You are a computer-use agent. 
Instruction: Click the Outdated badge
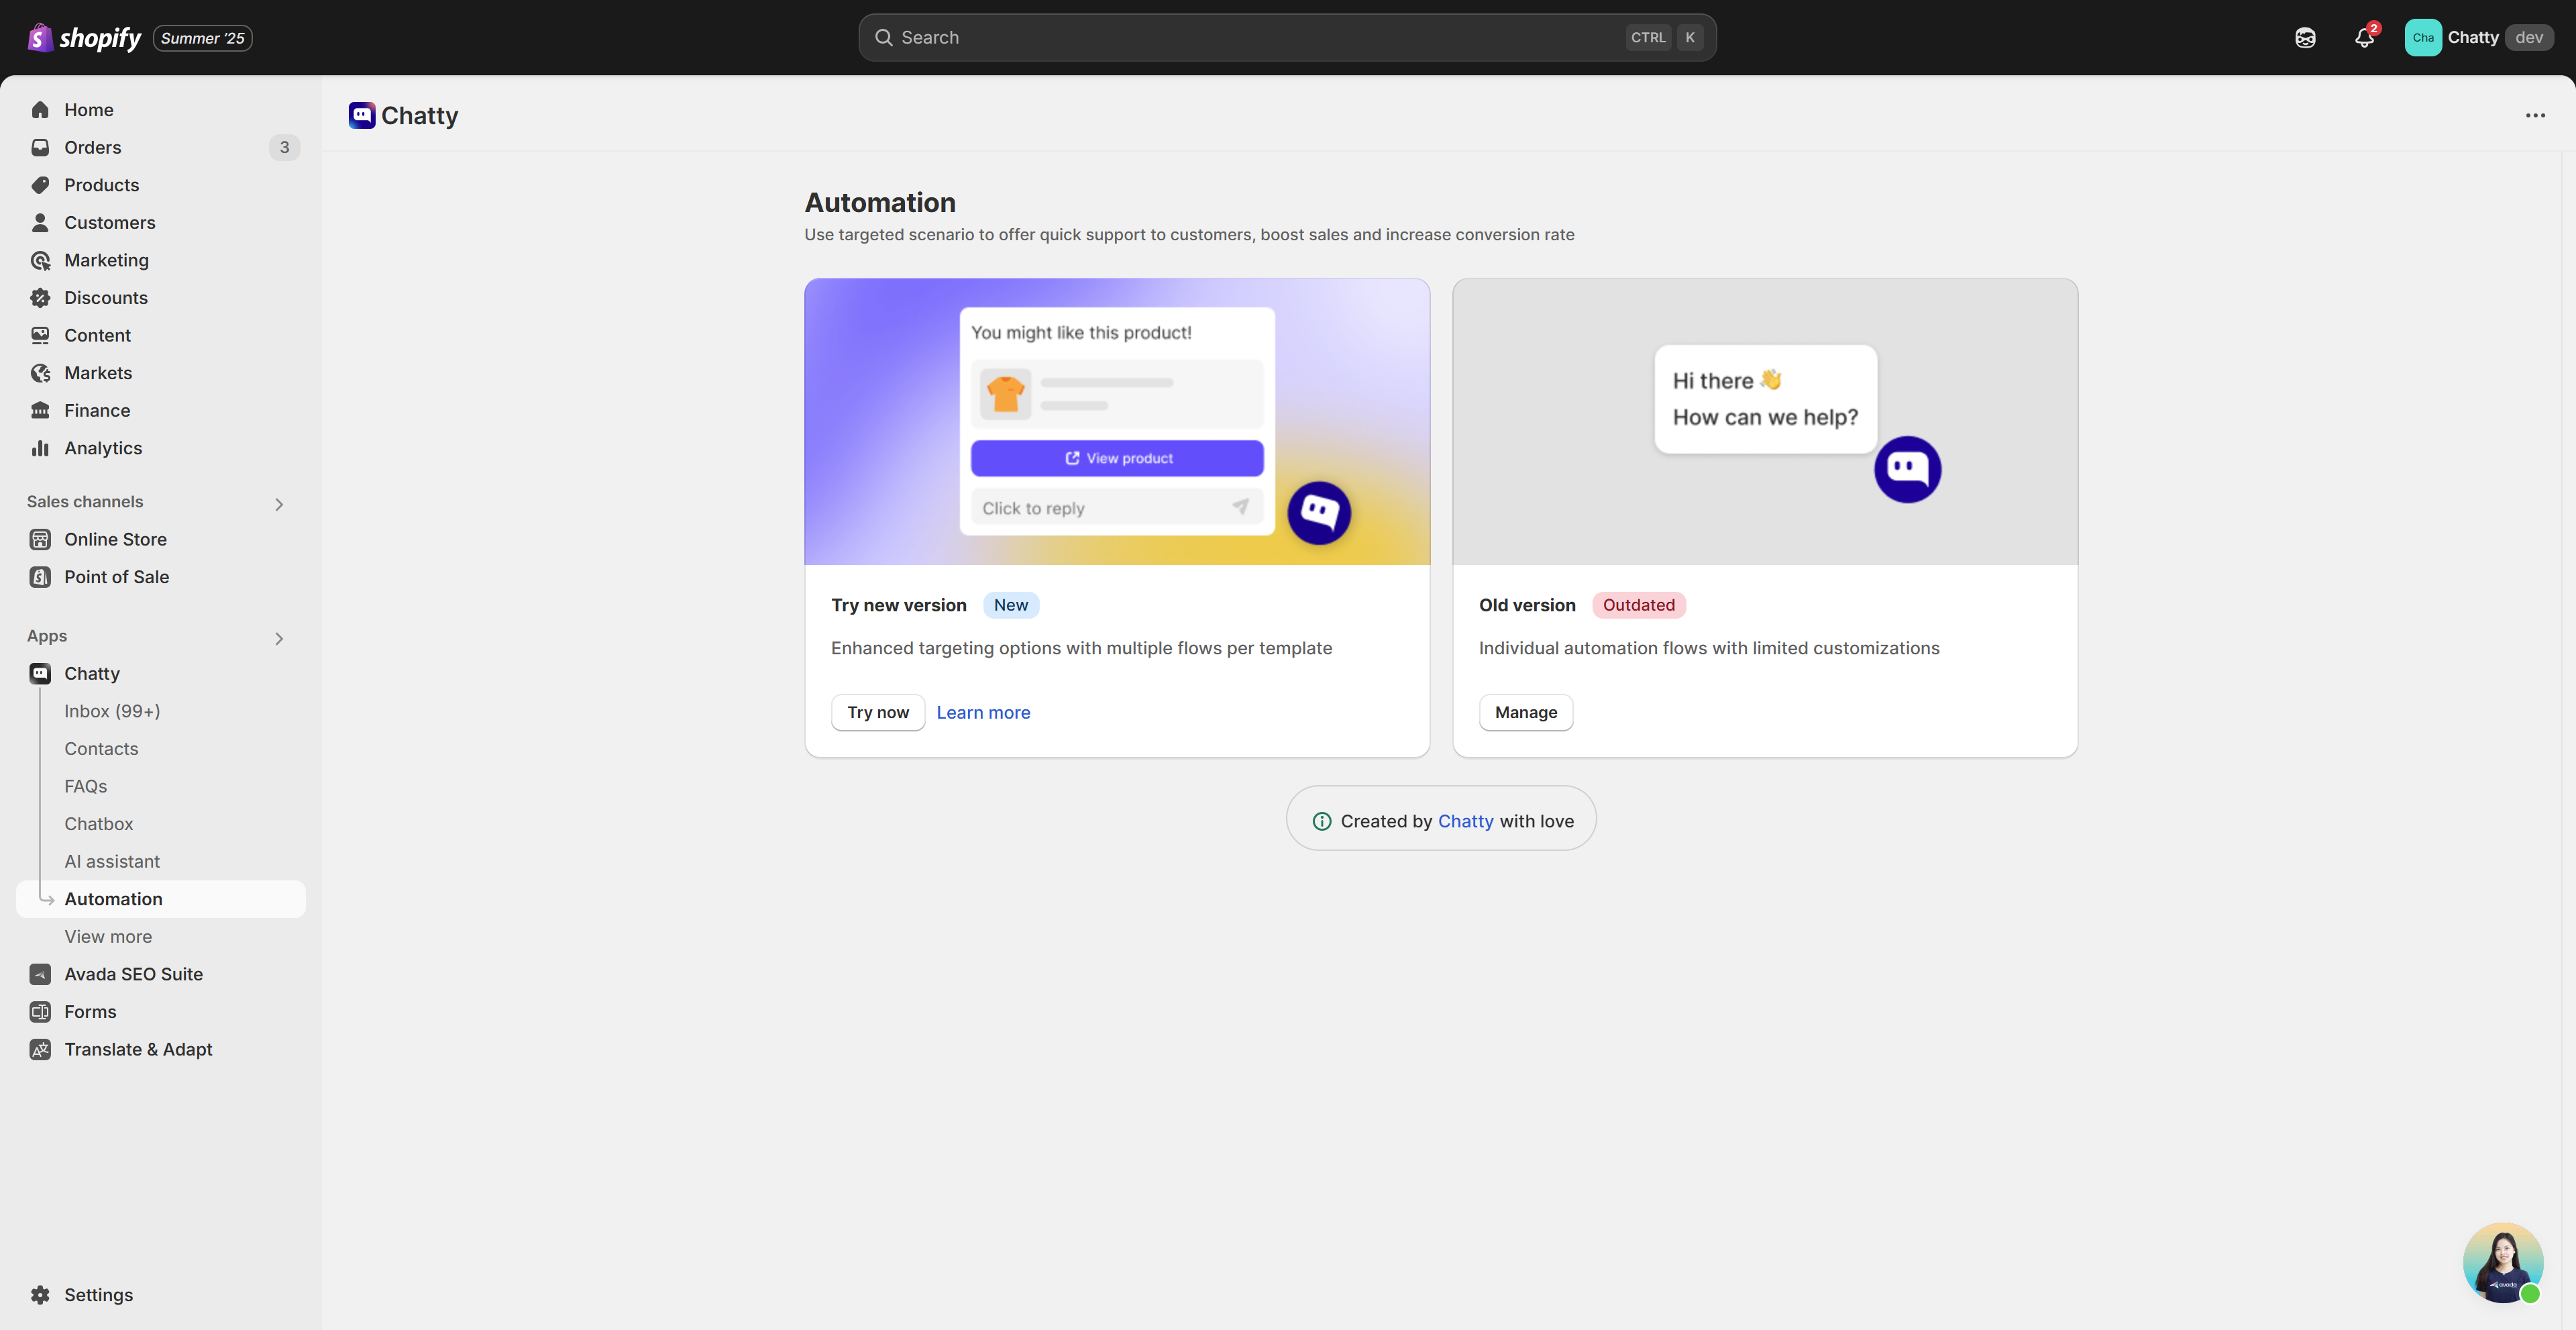point(1638,605)
